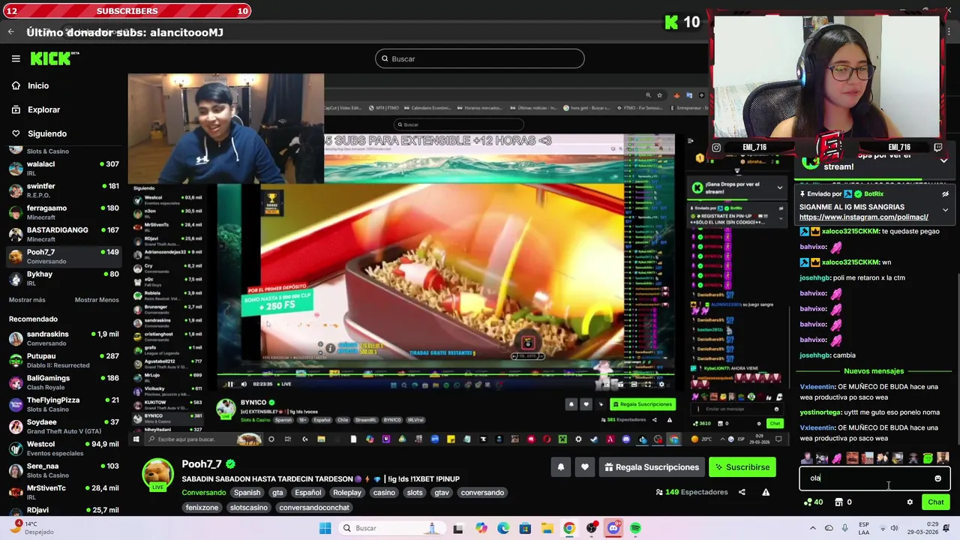Click the report warning triangle icon
Viewport: 960px width, 540px height.
click(766, 492)
